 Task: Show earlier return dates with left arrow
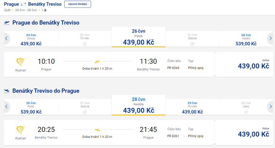click(x=6, y=106)
